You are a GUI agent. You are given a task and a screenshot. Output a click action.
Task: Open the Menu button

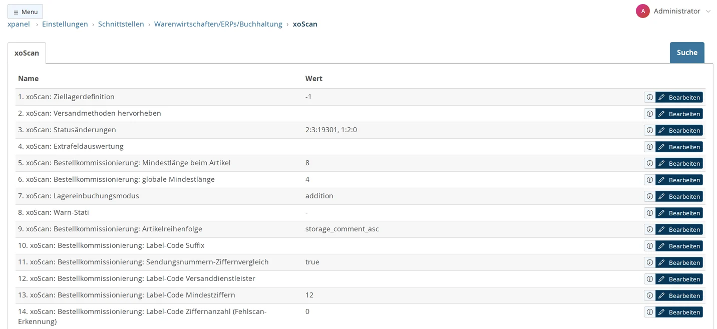pyautogui.click(x=25, y=12)
